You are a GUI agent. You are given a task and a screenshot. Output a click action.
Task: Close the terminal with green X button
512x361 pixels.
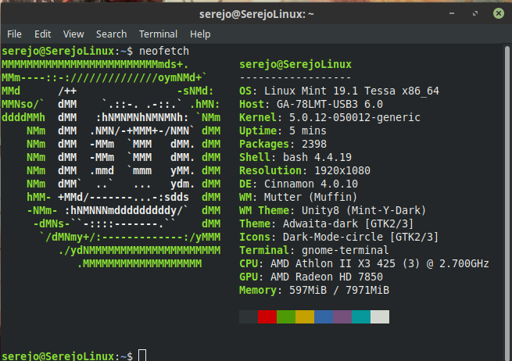(499, 13)
